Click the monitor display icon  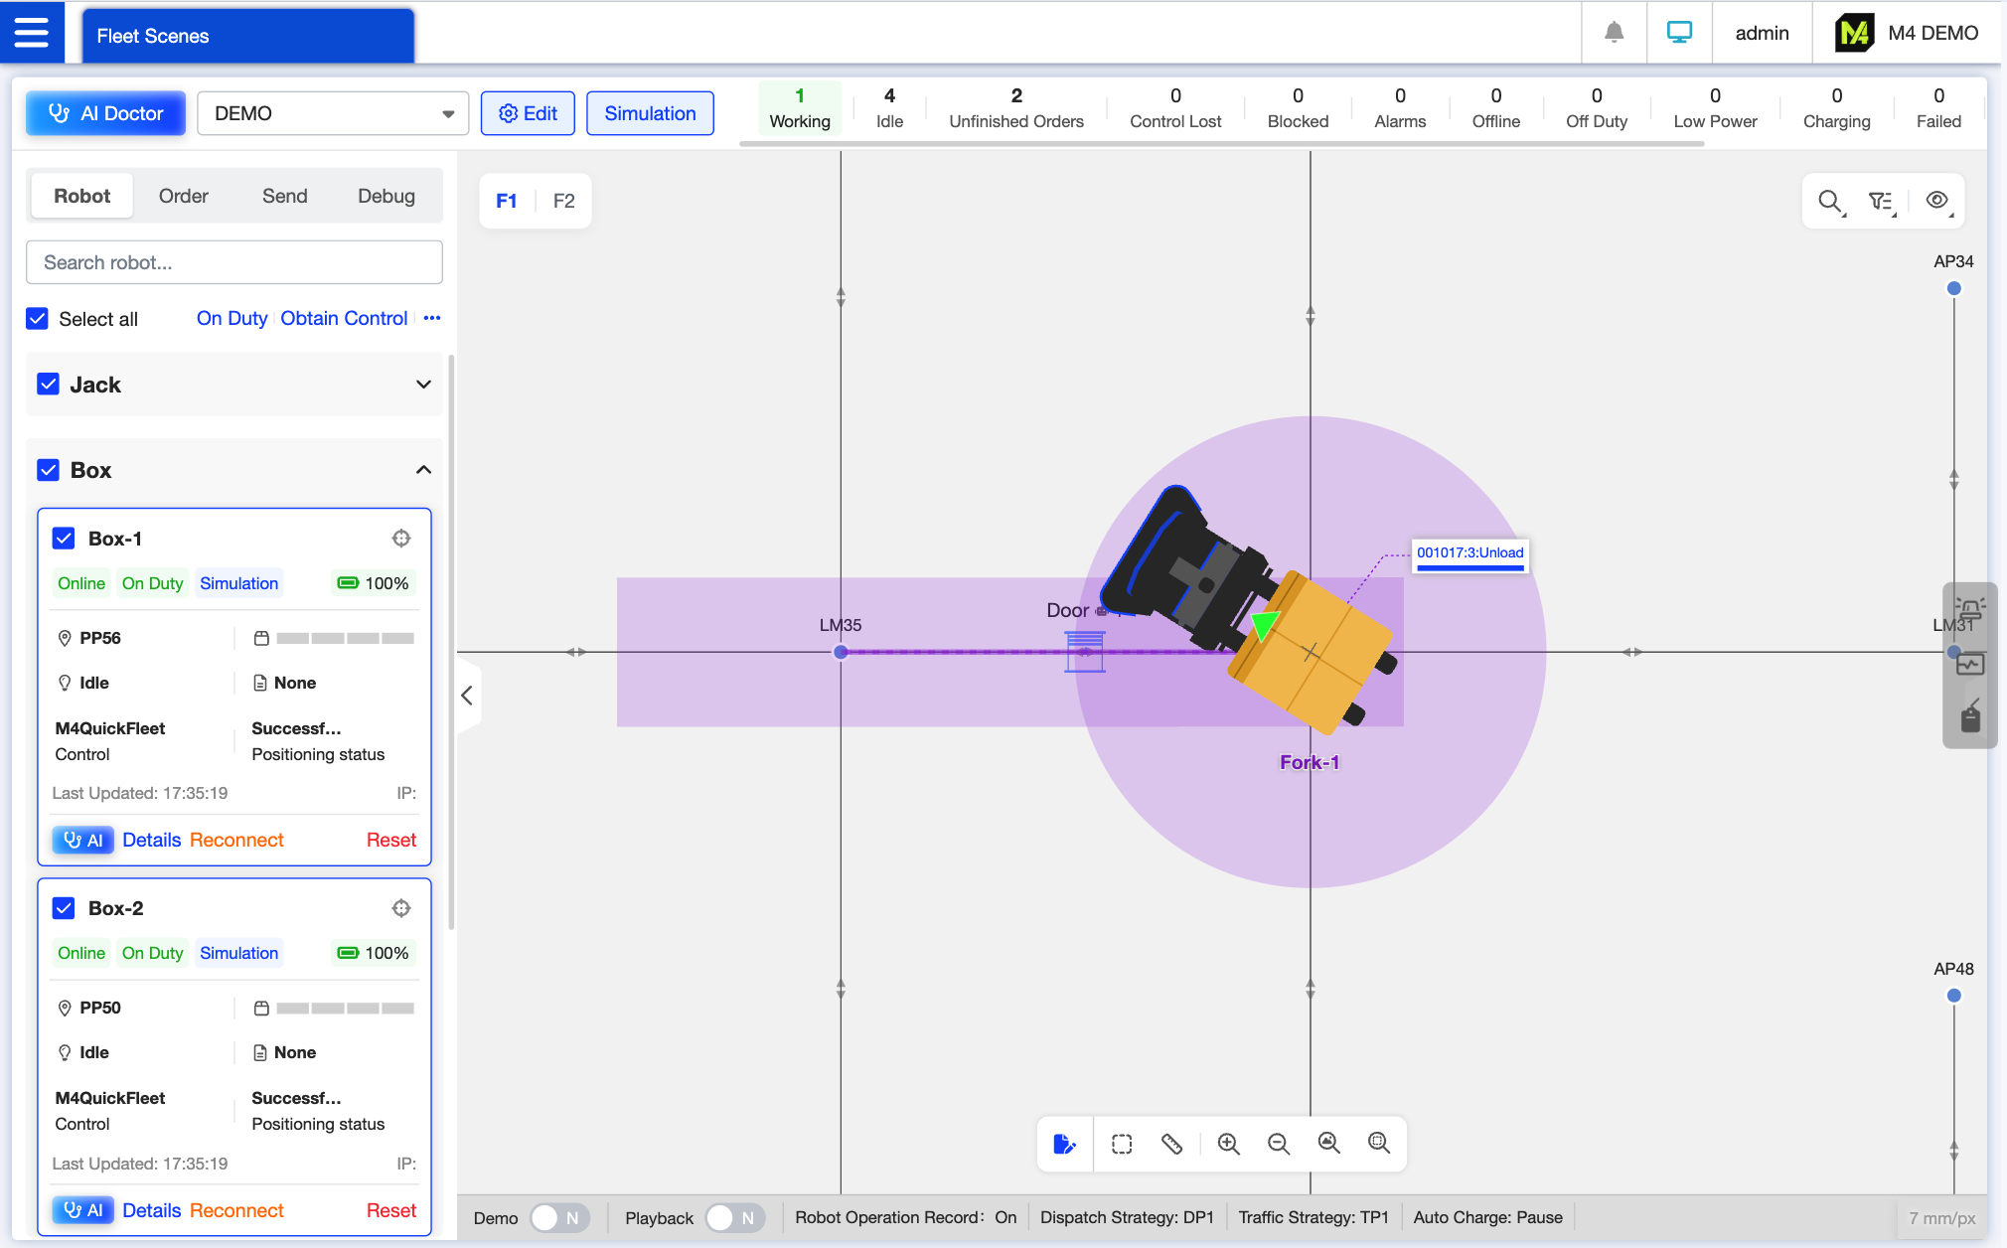1679,33
